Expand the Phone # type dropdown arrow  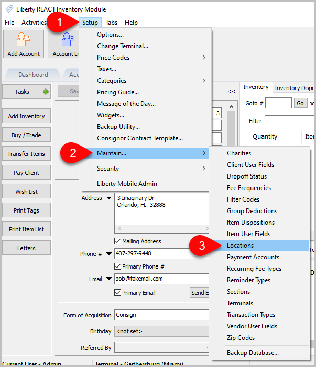point(109,254)
